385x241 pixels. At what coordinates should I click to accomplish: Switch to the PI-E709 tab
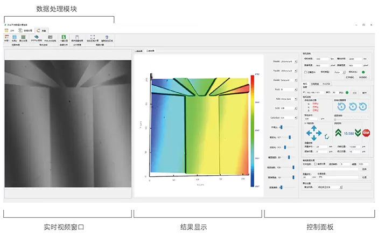point(327,84)
